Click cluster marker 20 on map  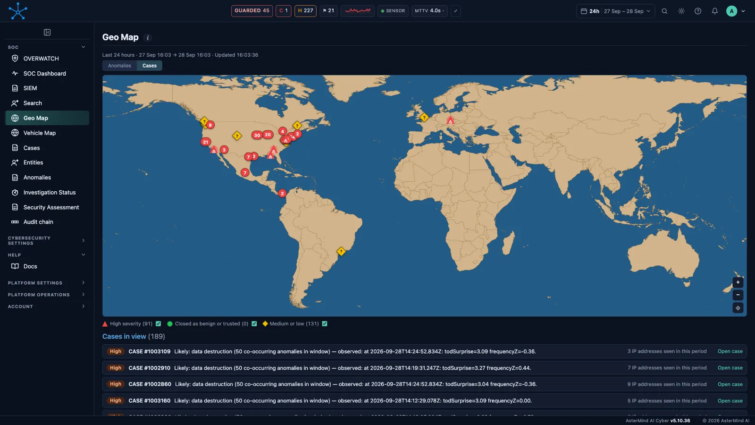coord(268,135)
